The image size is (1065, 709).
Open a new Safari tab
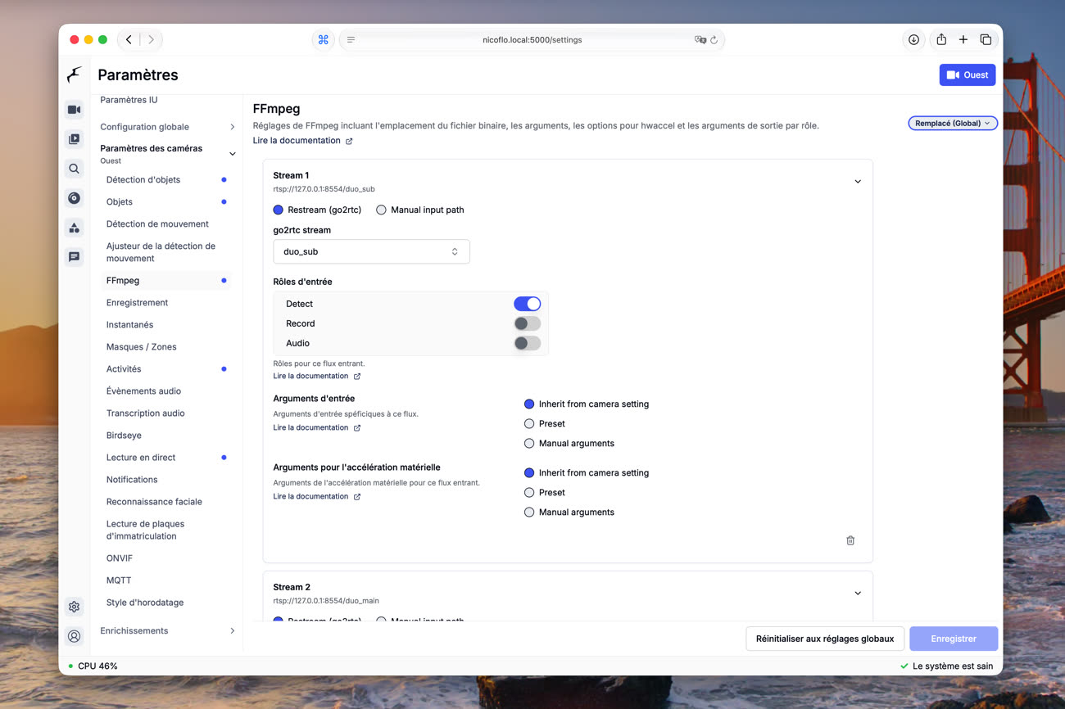(x=963, y=39)
